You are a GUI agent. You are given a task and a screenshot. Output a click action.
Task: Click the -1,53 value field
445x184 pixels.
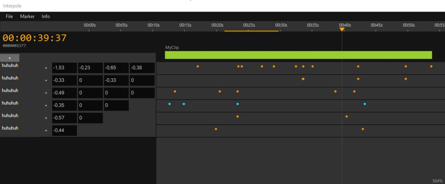[64, 68]
